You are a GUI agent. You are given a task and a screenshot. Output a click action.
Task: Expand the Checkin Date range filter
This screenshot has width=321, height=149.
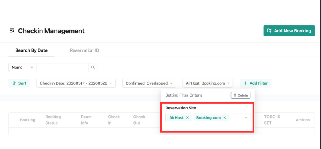(x=76, y=83)
